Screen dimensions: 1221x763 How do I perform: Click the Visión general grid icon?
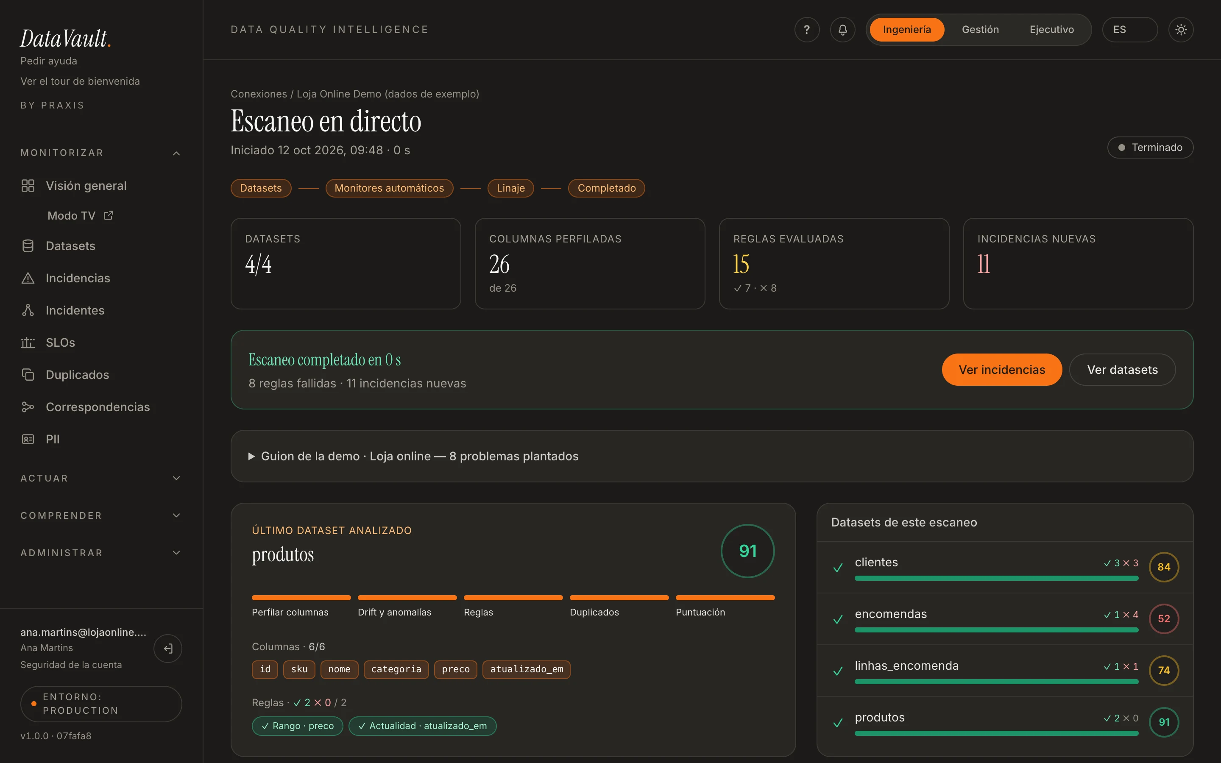click(x=28, y=186)
